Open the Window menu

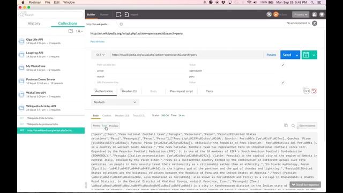click(69, 2)
